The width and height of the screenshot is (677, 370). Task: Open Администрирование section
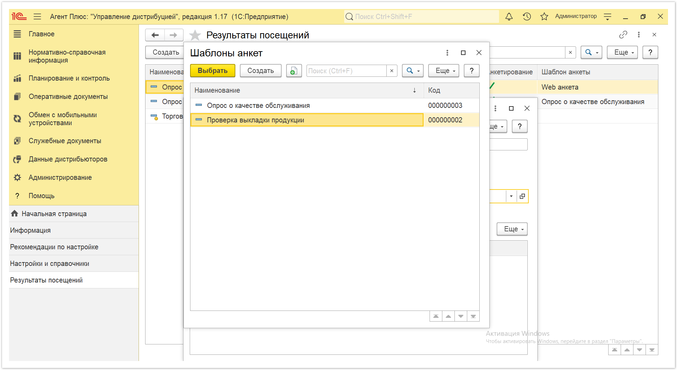pos(60,177)
